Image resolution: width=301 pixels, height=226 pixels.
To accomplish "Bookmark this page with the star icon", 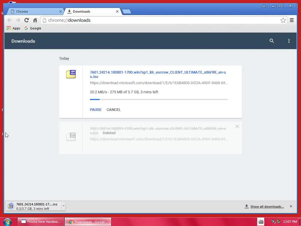I will click(283, 20).
